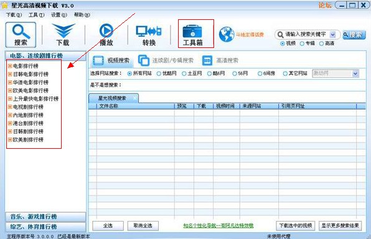
Task: Switch to 连续剧/专辑搜索 tab icon
Action: [144, 60]
